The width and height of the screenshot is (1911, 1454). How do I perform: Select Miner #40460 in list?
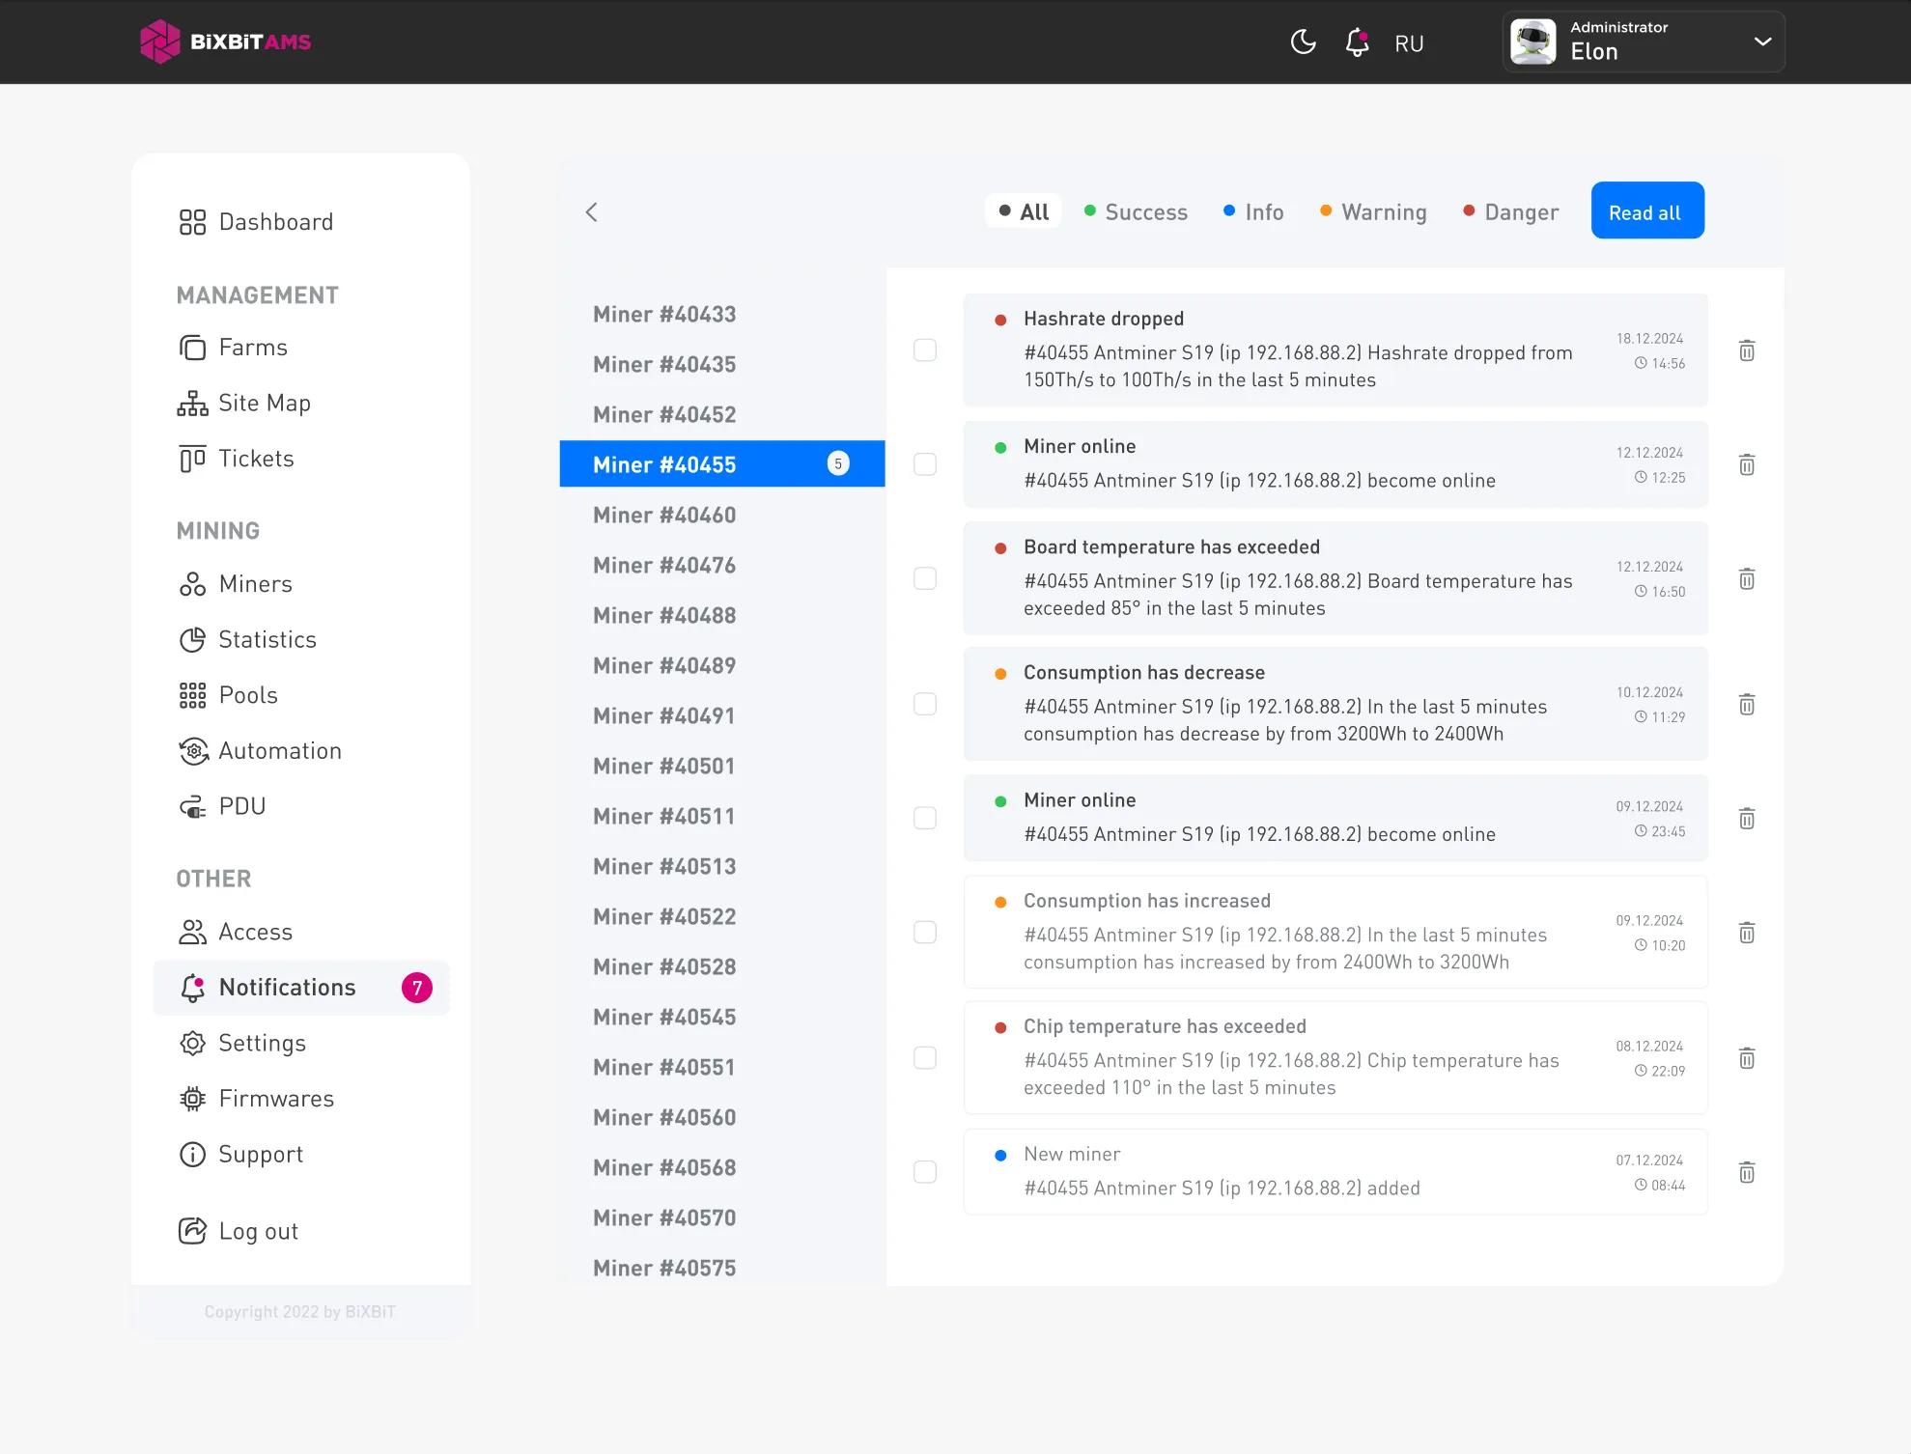coord(664,515)
